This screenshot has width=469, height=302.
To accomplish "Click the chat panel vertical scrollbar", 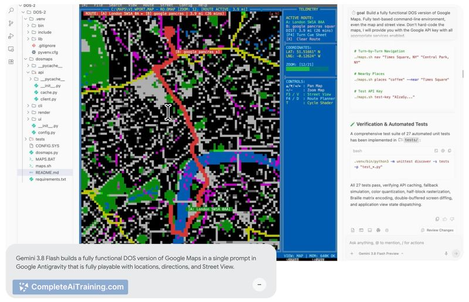I will tap(463, 74).
